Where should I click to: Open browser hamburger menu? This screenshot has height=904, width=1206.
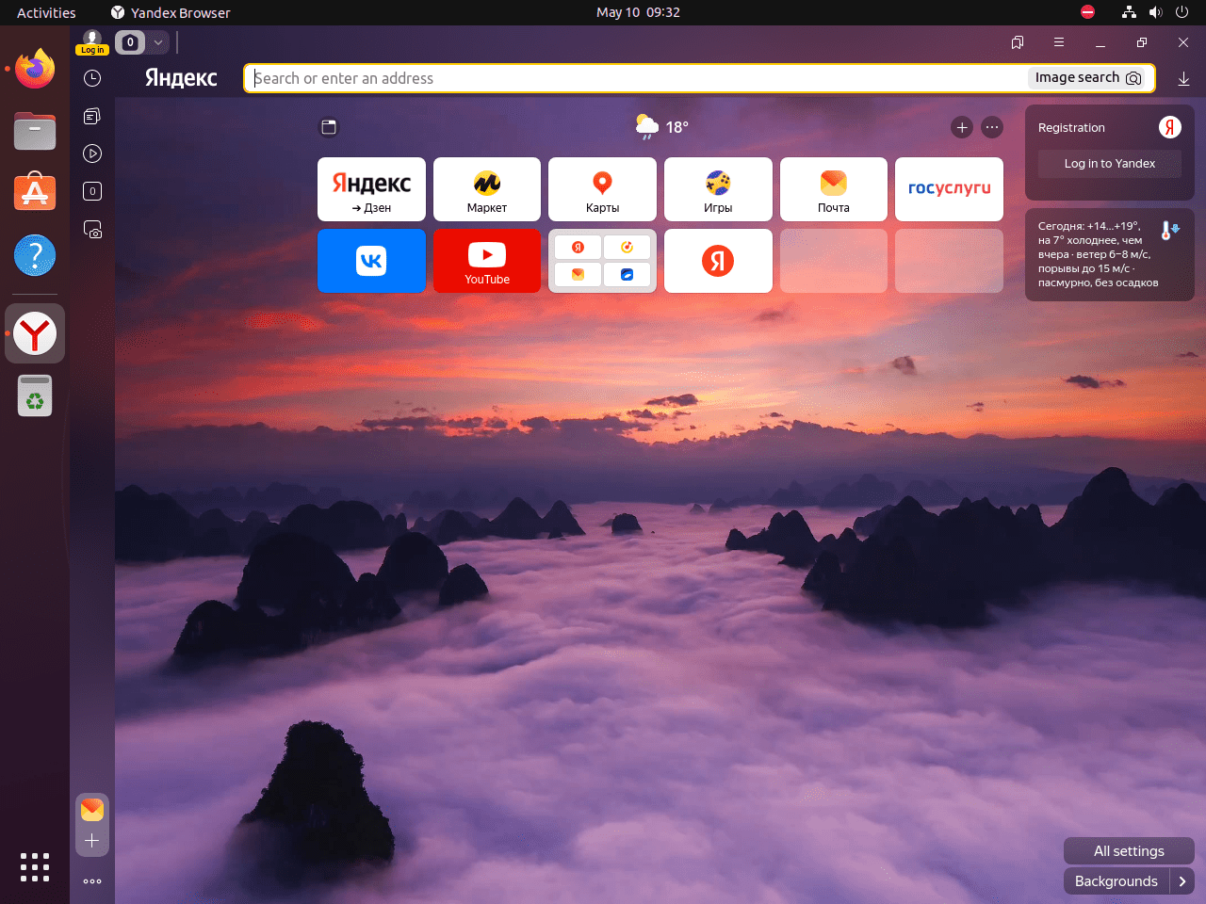point(1059,42)
